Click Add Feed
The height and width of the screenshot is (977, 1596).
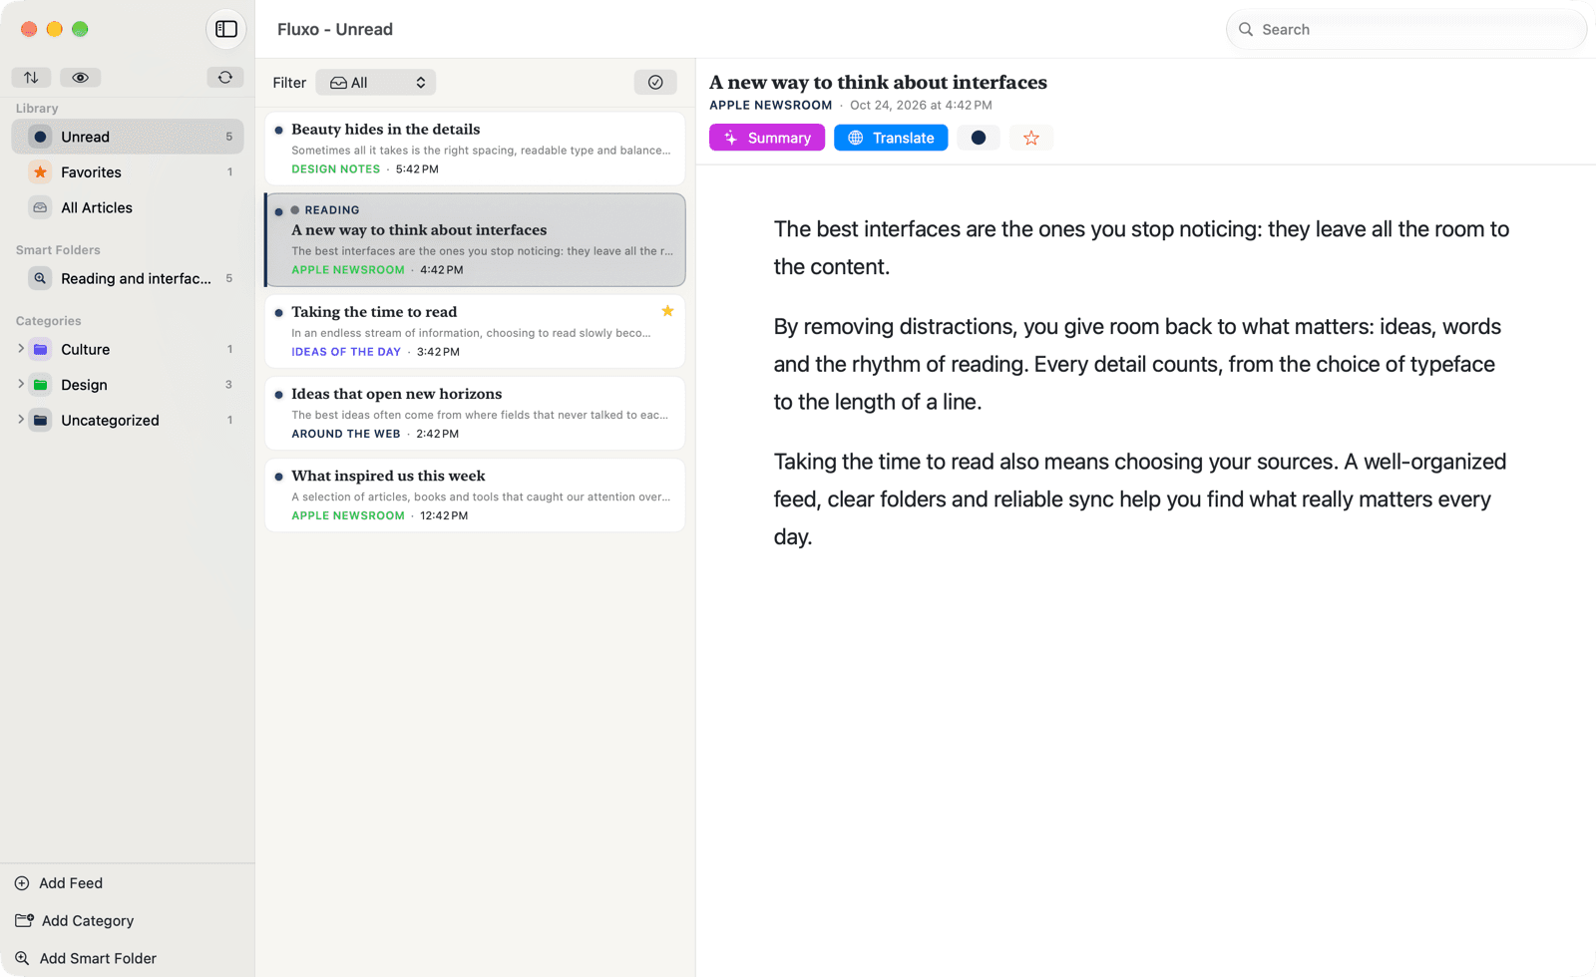59,883
